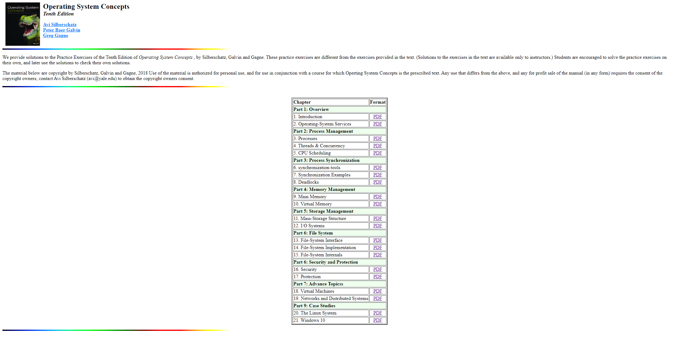The height and width of the screenshot is (356, 679).
Task: Click the Operating System Concepts book cover
Action: click(22, 24)
